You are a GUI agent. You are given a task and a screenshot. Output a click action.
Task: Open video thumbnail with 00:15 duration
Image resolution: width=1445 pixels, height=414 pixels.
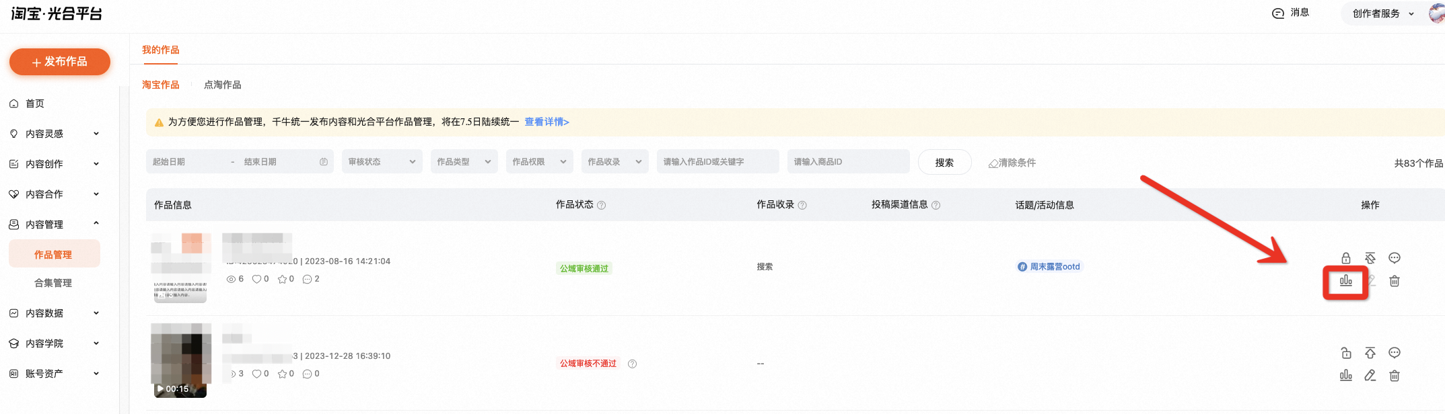click(x=180, y=361)
